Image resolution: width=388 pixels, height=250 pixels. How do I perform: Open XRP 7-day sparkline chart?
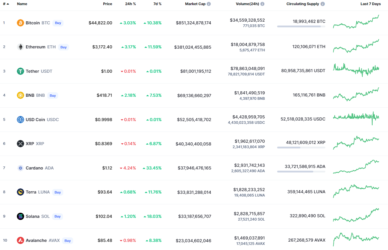pos(356,142)
